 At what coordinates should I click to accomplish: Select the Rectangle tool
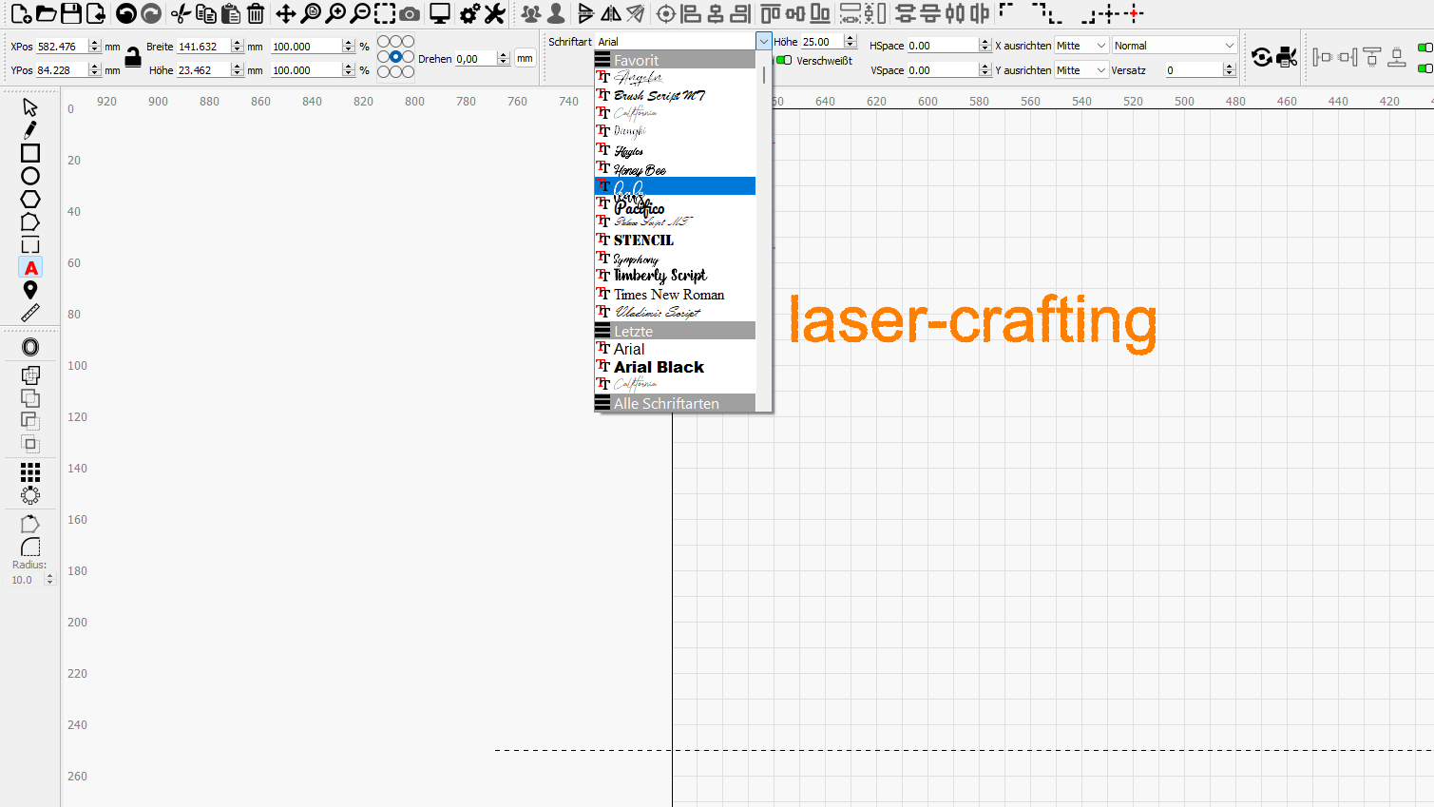[x=29, y=153]
